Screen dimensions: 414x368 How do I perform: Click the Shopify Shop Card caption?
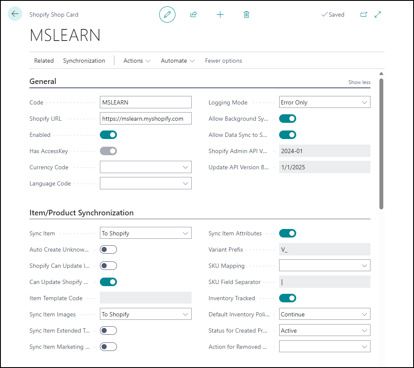point(54,14)
